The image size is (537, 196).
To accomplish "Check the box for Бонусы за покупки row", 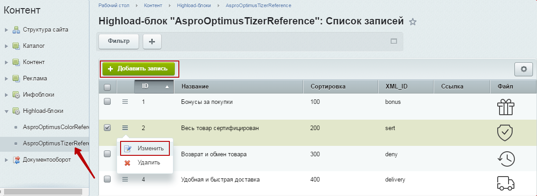I will click(107, 102).
